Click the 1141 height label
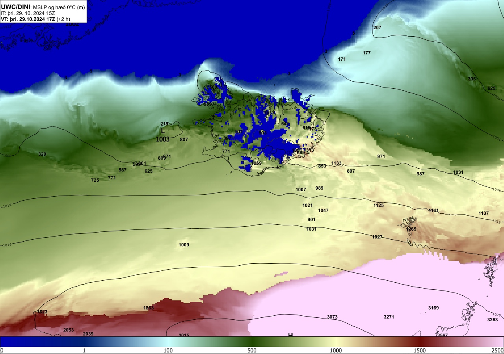The width and height of the screenshot is (504, 354). [434, 211]
